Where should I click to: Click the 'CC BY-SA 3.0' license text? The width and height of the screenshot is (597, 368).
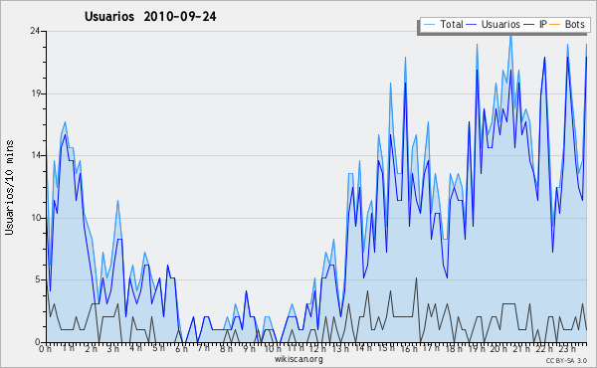(x=566, y=361)
